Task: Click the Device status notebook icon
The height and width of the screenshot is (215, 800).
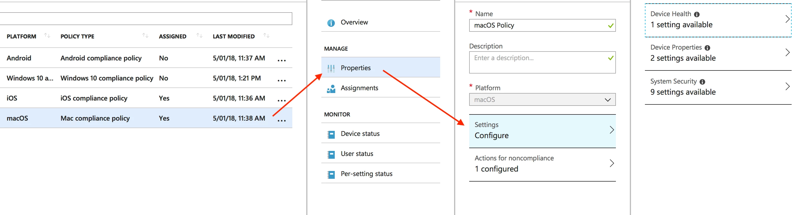Action: click(x=331, y=134)
